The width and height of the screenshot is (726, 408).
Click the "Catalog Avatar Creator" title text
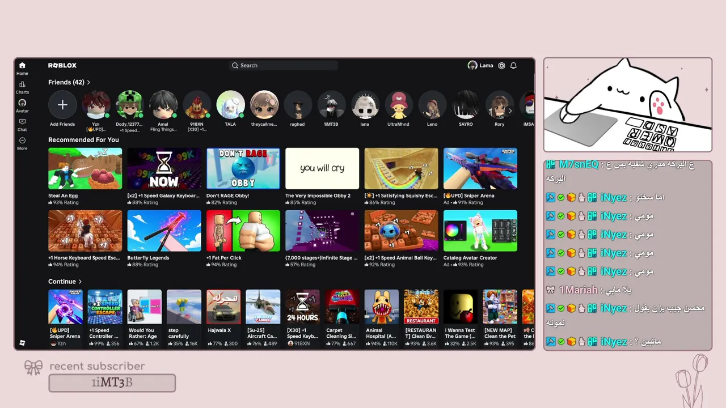point(470,258)
